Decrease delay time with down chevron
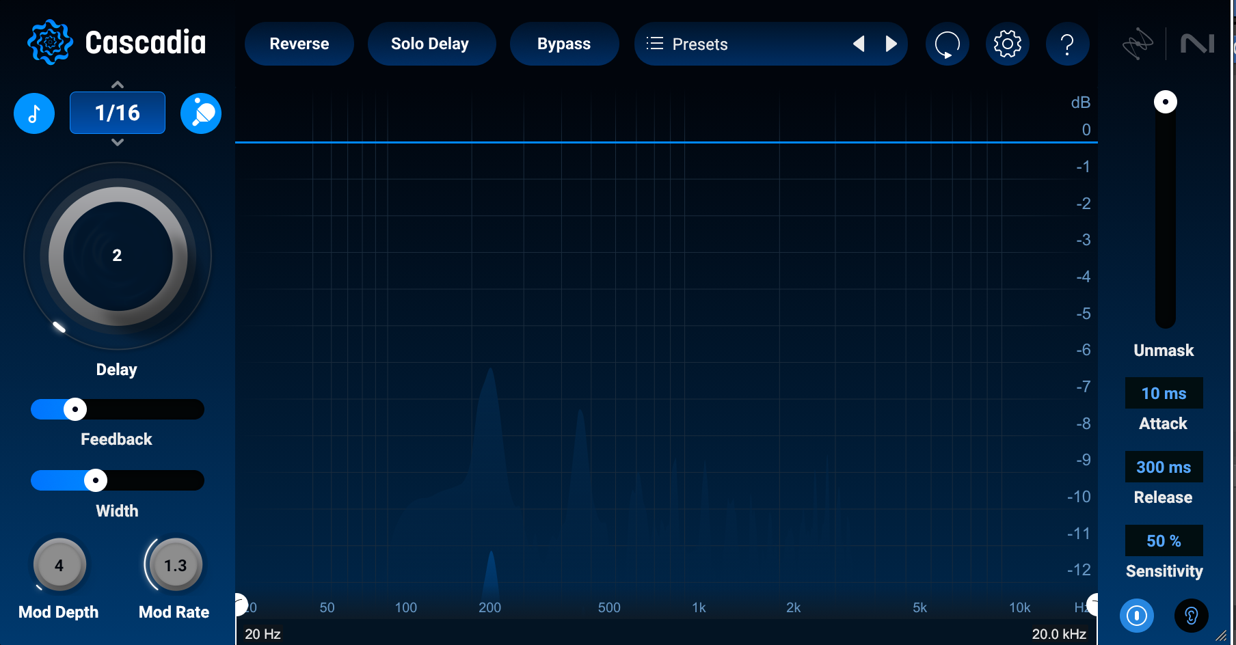This screenshot has width=1236, height=645. pyautogui.click(x=118, y=142)
